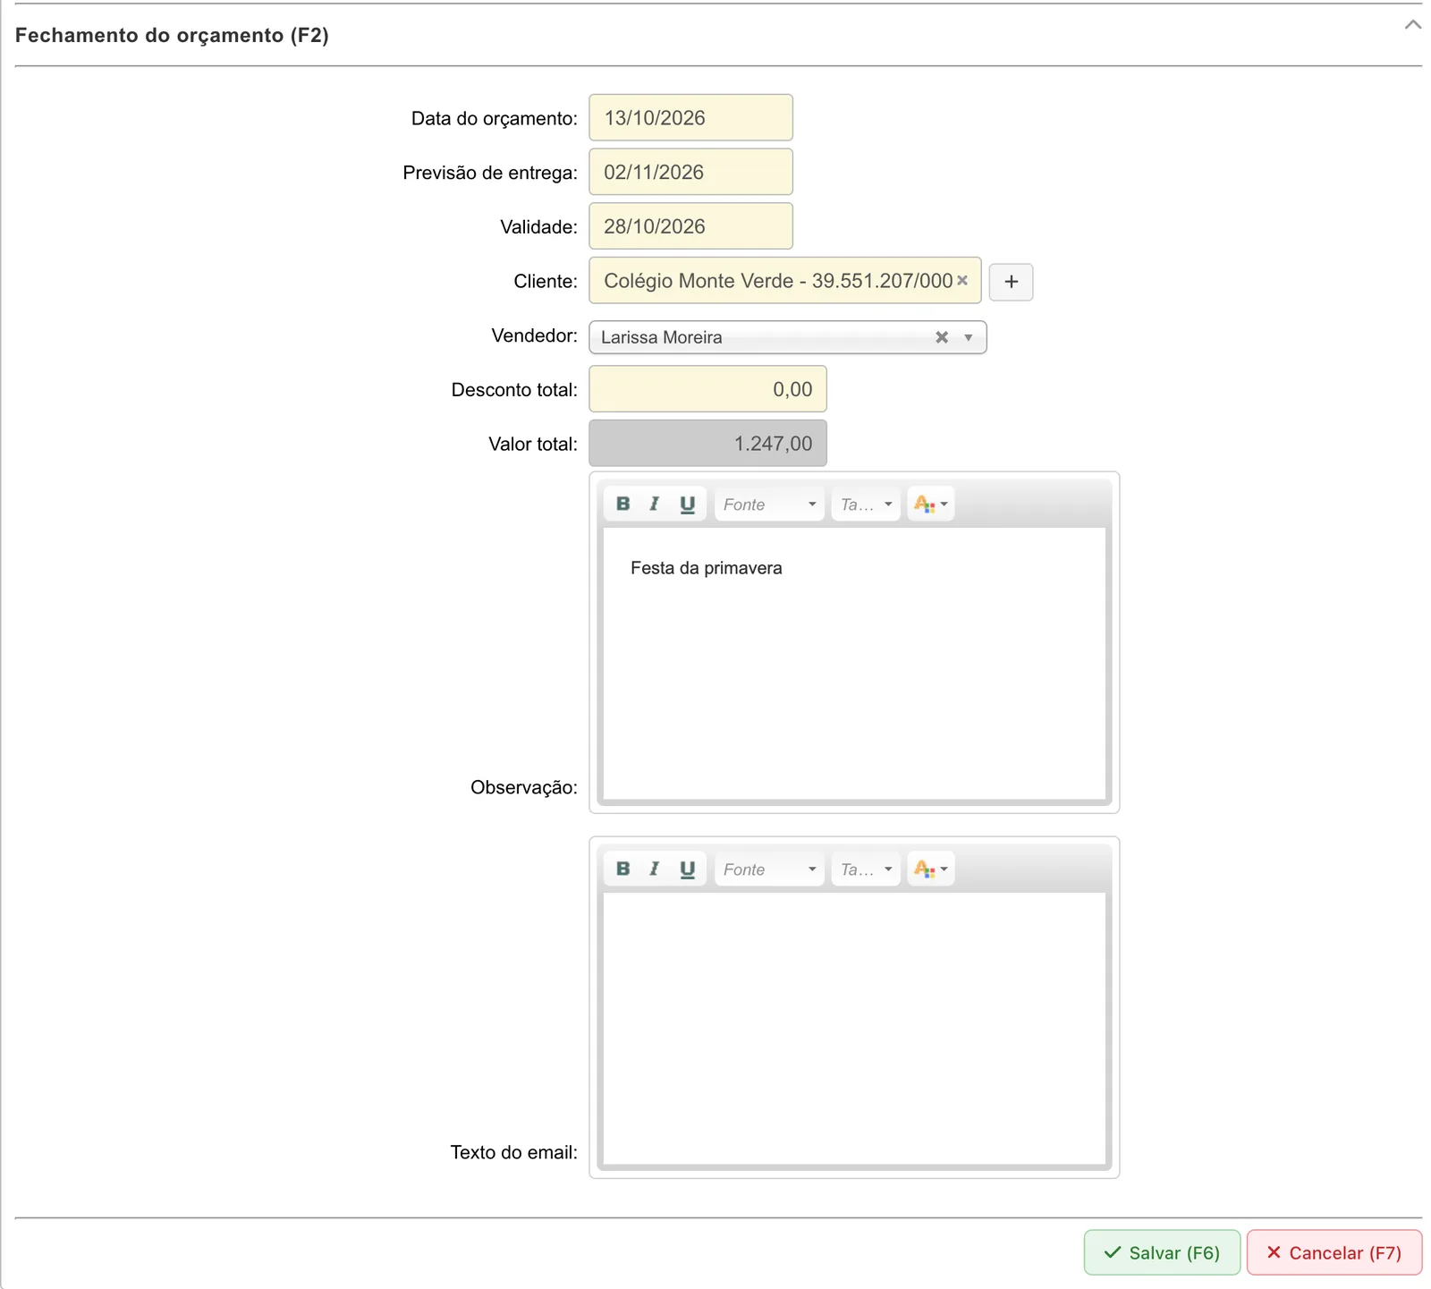Collapse the Fechamento do orçamento section
Screen dimensions: 1431x1289
(x=1412, y=25)
